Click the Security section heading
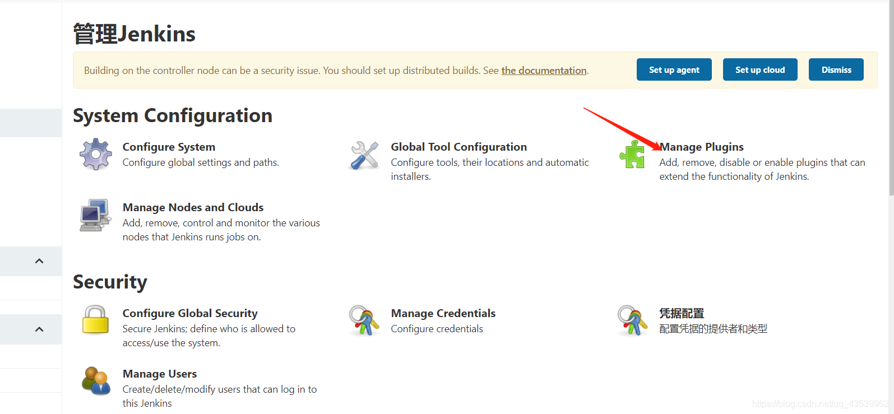The image size is (894, 414). 110,282
